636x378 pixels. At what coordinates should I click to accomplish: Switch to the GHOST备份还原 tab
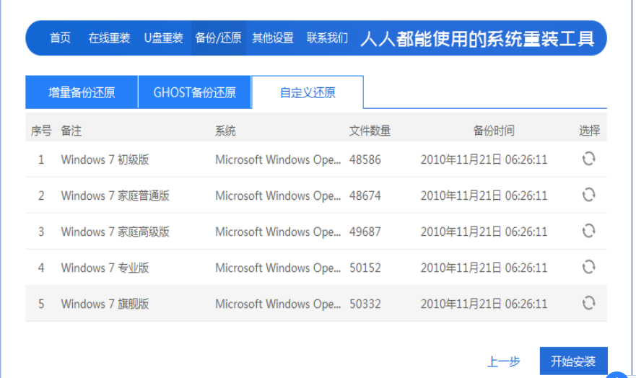coord(194,92)
